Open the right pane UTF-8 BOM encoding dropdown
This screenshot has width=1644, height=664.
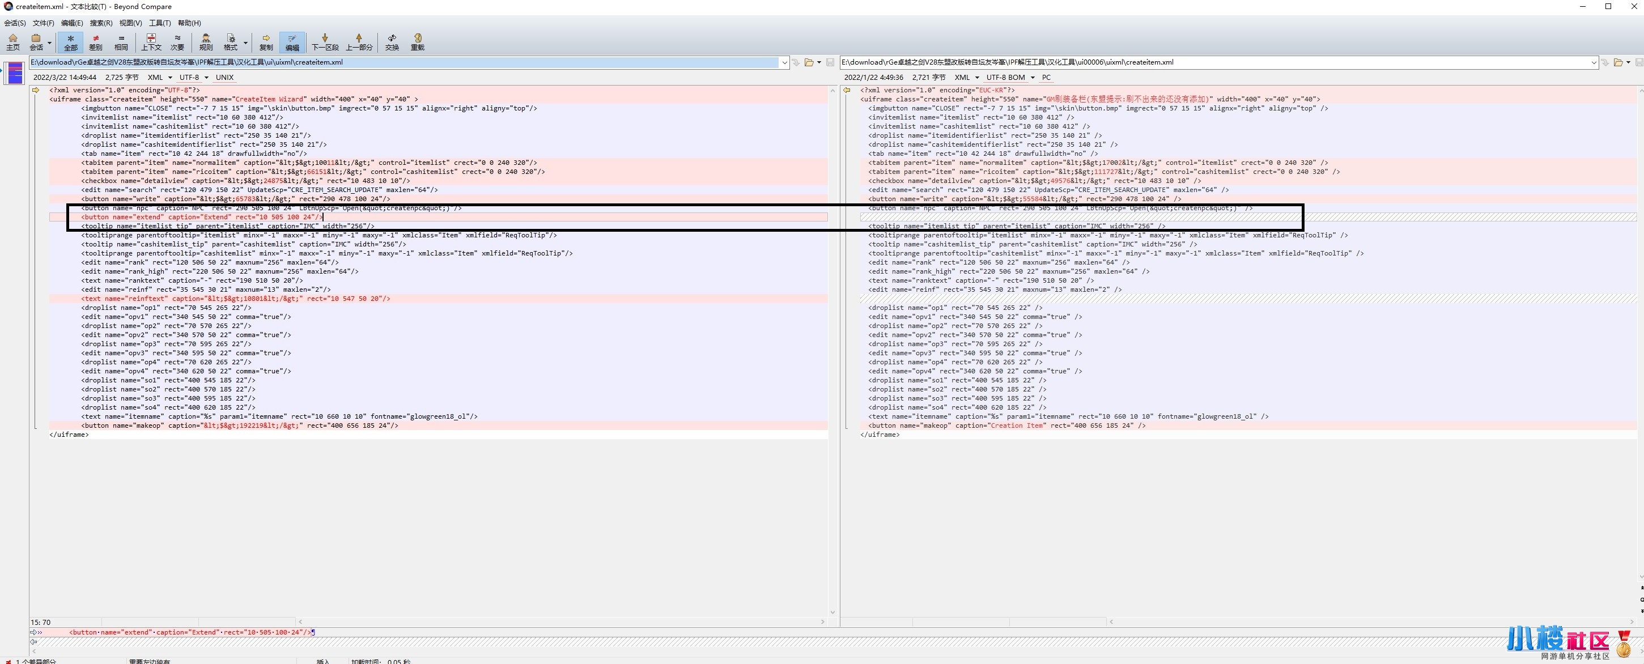click(1010, 77)
